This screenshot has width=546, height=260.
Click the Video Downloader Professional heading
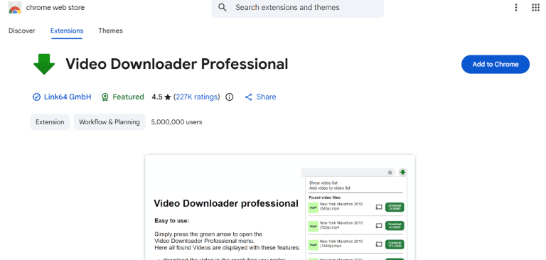tap(177, 65)
